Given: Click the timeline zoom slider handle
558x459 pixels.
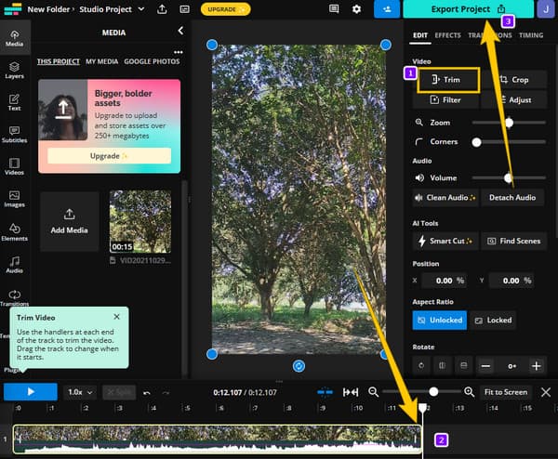Looking at the screenshot, I should 433,392.
